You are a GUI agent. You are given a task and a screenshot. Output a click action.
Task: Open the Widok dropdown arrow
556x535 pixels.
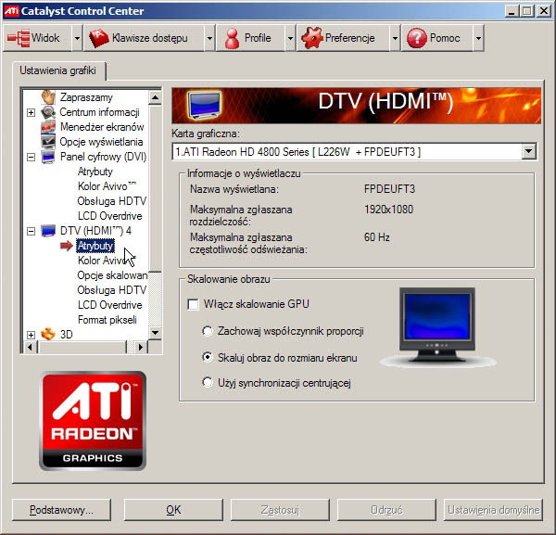pos(77,38)
